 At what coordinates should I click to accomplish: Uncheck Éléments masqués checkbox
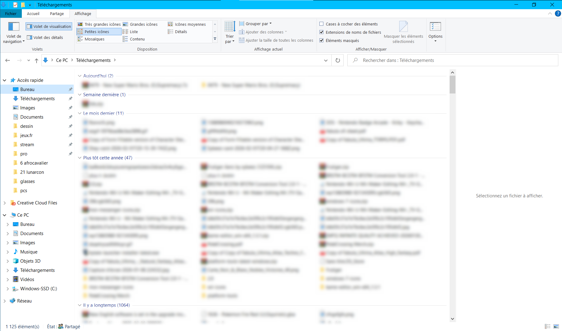(x=322, y=40)
